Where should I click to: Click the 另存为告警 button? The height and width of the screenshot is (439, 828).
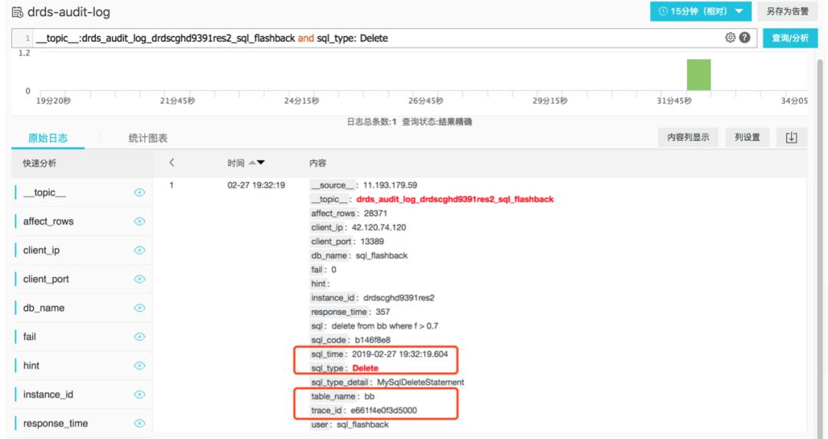coord(787,11)
